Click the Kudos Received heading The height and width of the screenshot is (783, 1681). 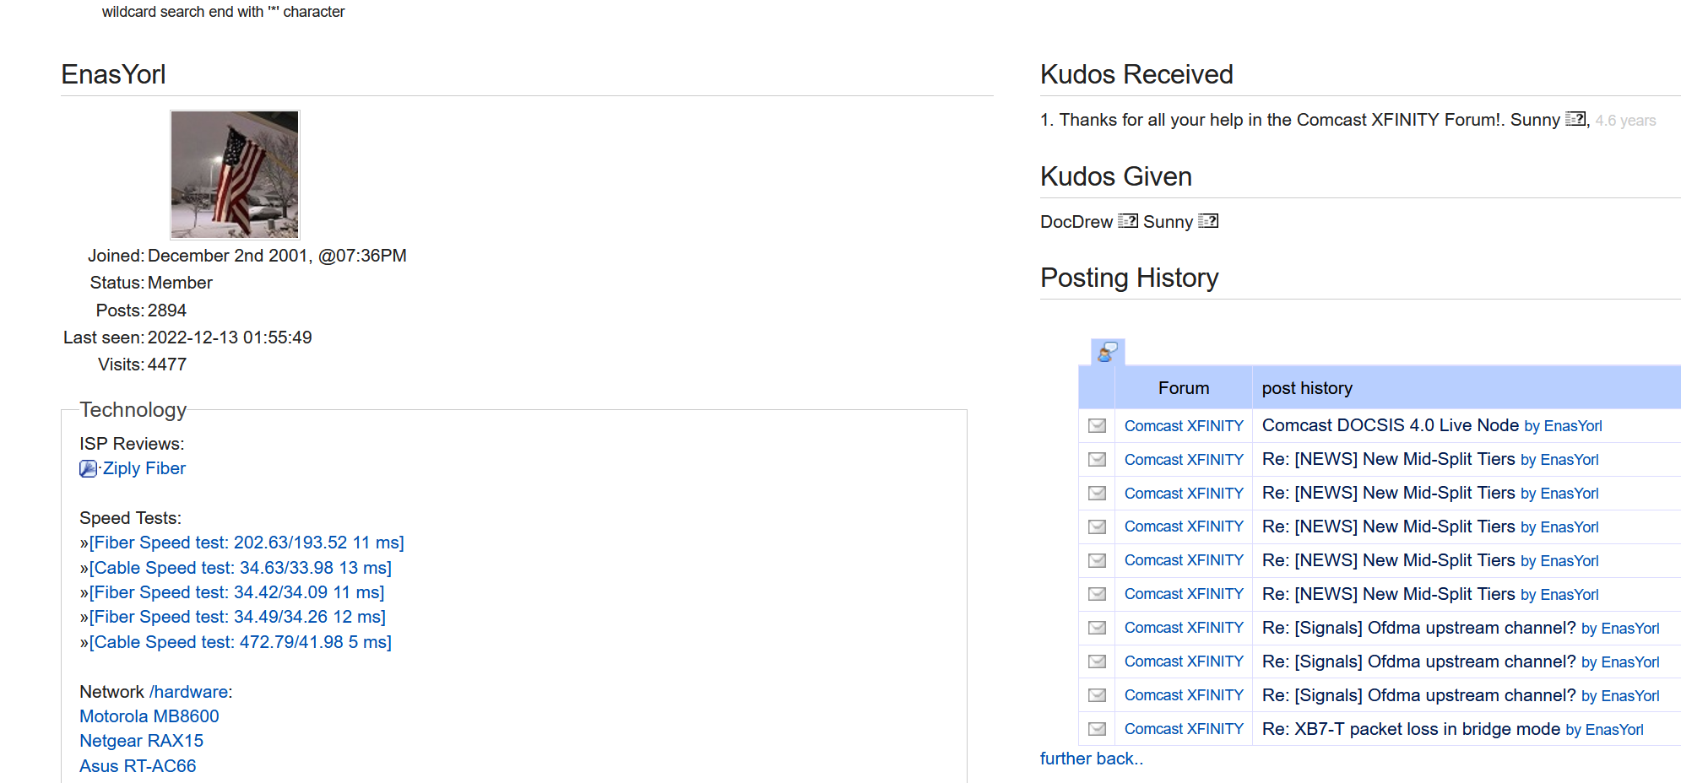point(1136,74)
